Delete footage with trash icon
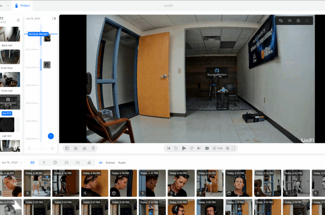 [x=93, y=148]
